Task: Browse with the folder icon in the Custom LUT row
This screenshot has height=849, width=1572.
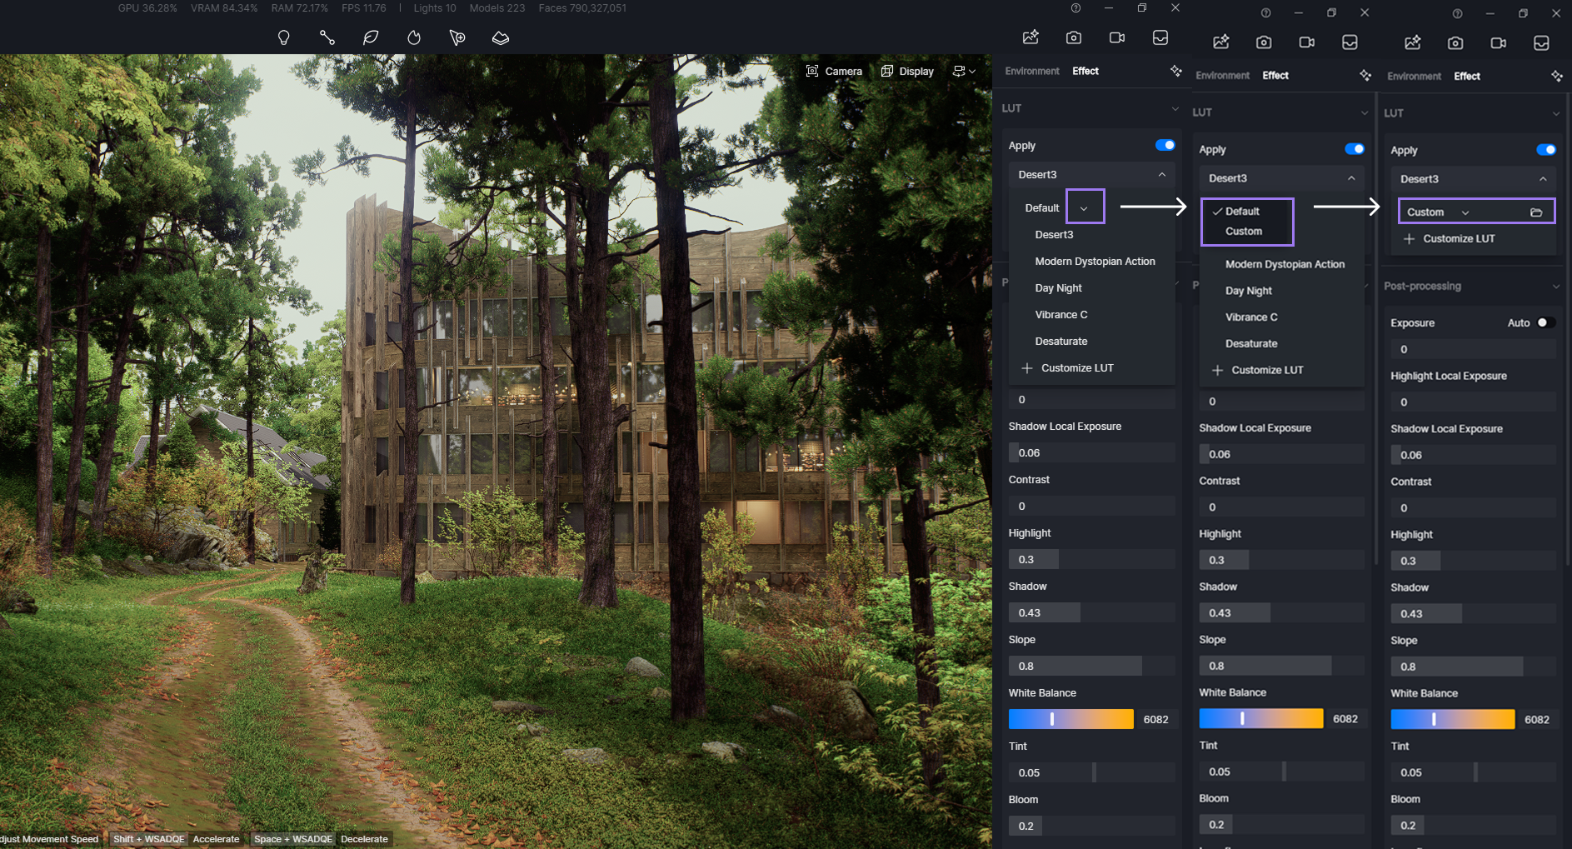Action: click(1536, 212)
